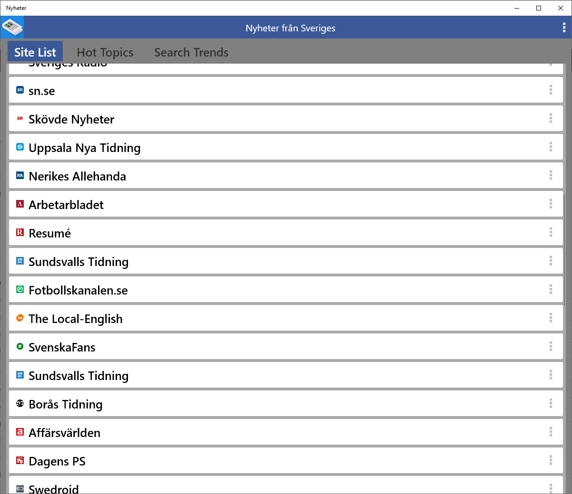The image size is (572, 494).
Task: Select Dagens PS title
Action: click(x=57, y=461)
